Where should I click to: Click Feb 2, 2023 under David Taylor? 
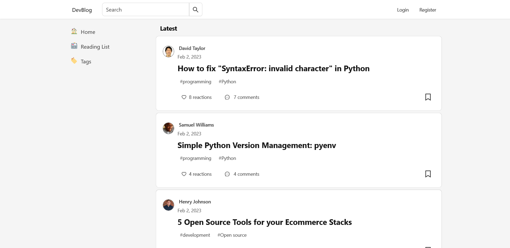(189, 57)
